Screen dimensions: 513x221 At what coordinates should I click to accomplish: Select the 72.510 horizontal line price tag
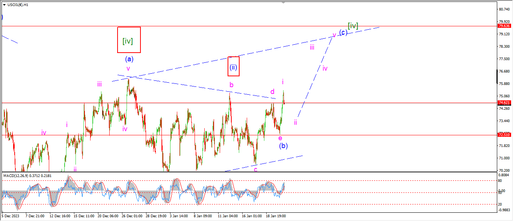504,135
